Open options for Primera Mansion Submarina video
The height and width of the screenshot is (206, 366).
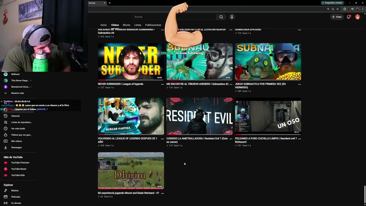162,30
